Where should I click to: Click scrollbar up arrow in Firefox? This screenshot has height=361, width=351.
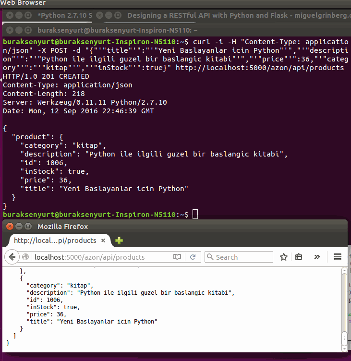(x=344, y=271)
